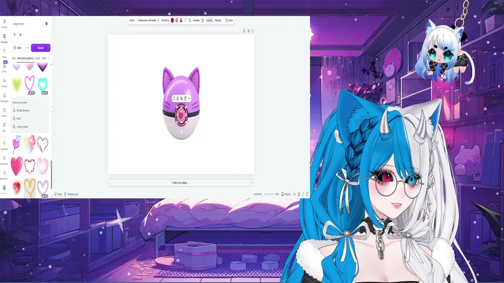Click Editar in the top toolbar
This screenshot has height=283, width=504.
pos(132,20)
